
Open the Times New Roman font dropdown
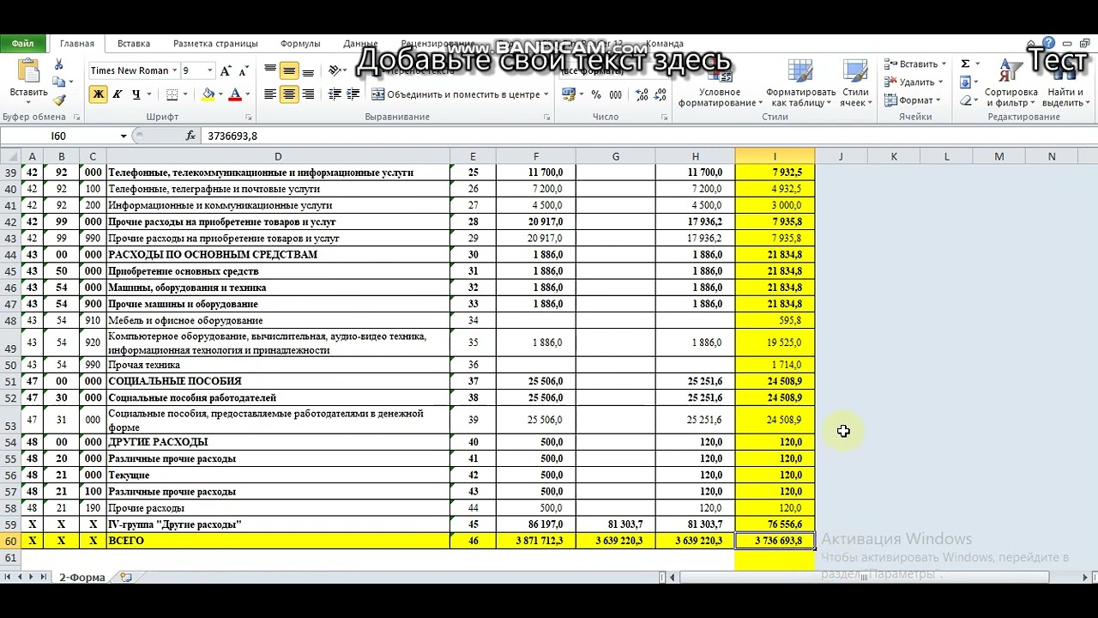[174, 70]
